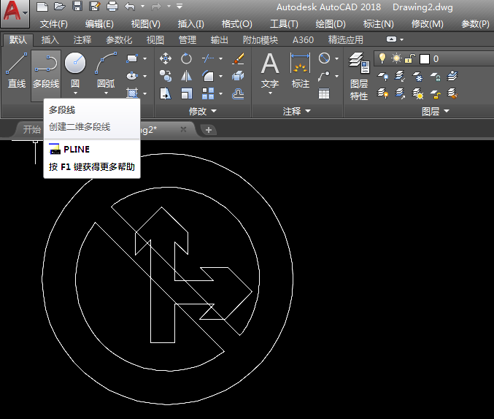494x419 pixels.
Task: Open the 文字 text dropdown arrow
Action: (270, 93)
